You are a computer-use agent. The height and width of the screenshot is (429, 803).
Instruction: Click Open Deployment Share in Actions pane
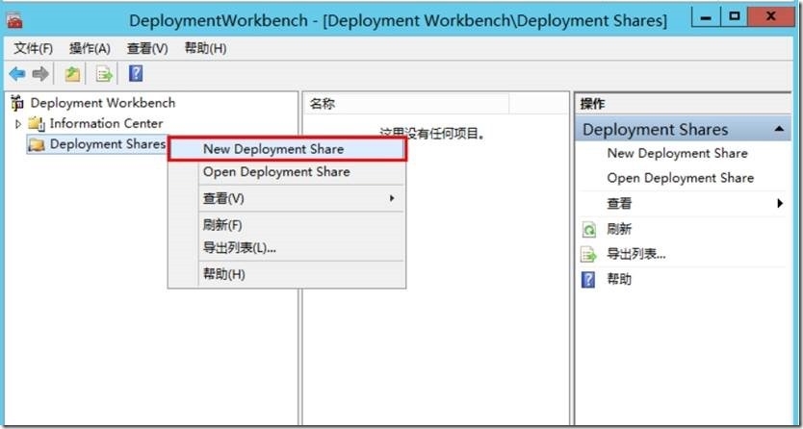(x=680, y=178)
